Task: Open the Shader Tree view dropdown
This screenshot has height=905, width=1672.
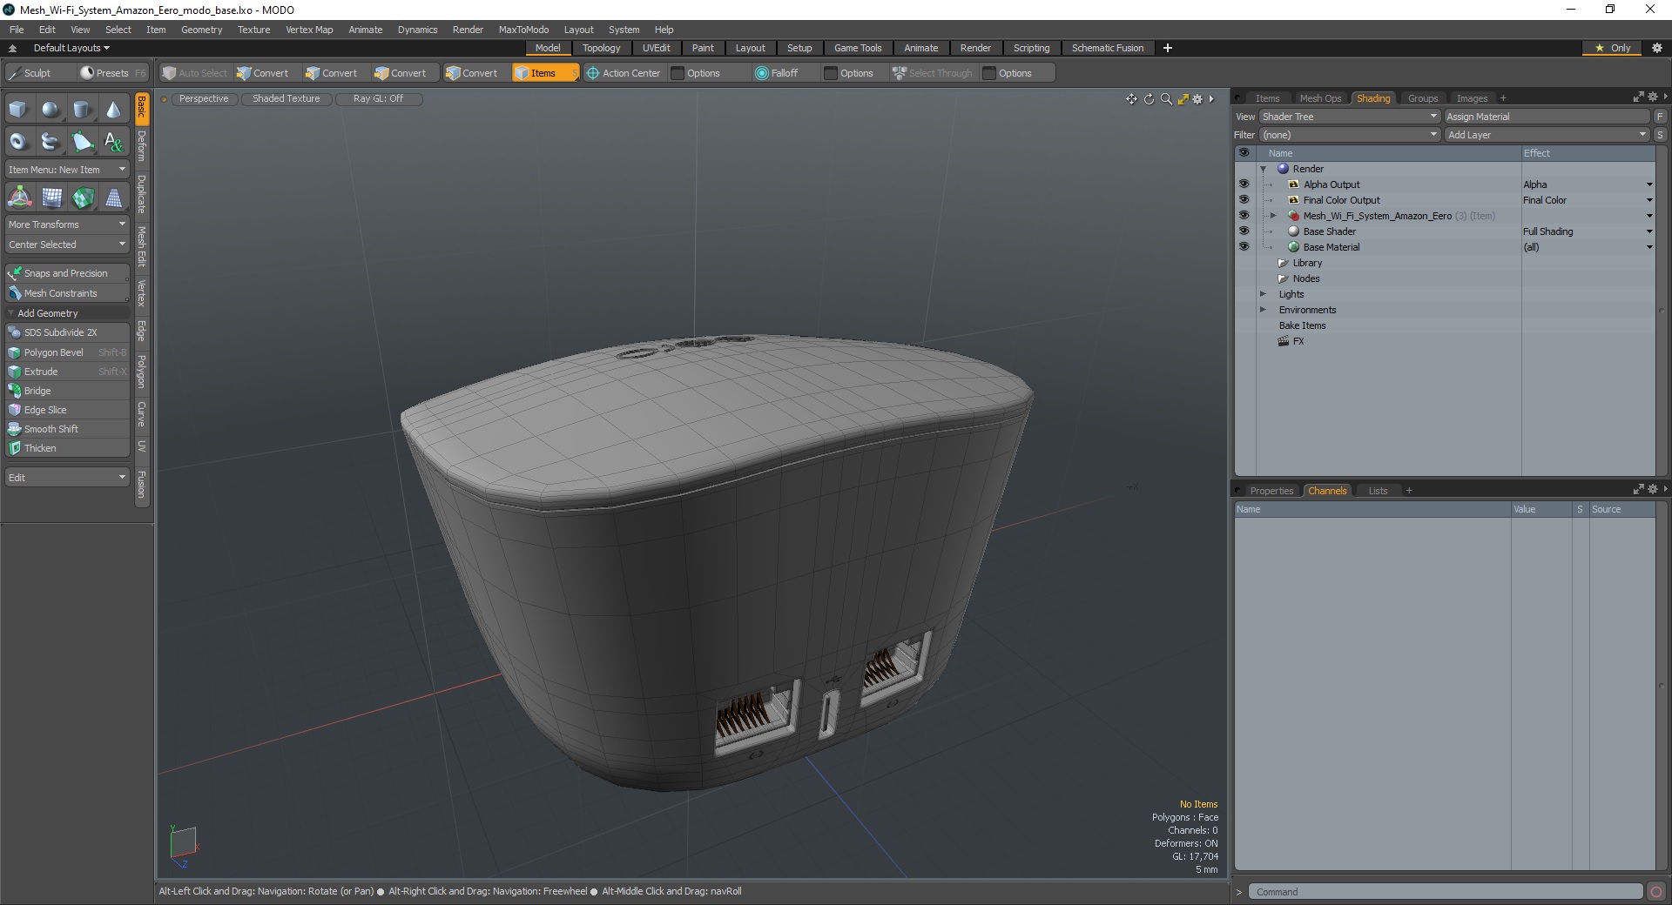Action: coord(1350,117)
